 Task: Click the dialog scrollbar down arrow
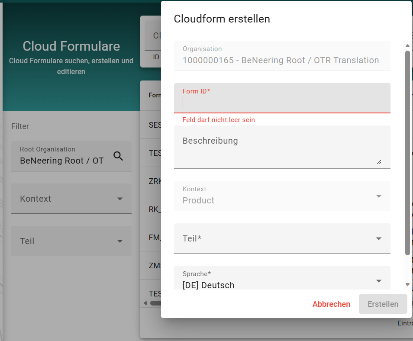click(x=407, y=284)
